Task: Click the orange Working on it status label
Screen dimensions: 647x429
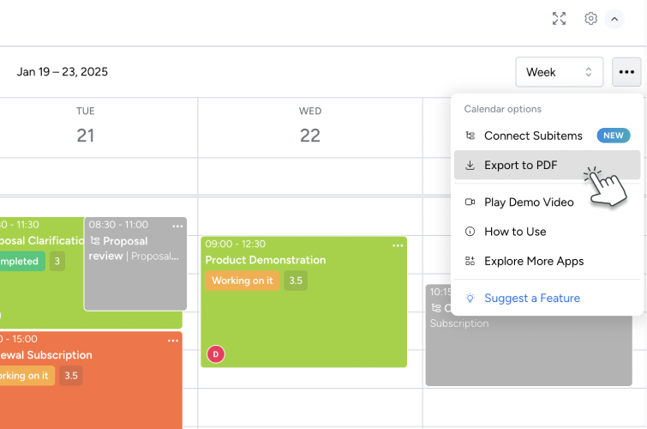Action: (243, 281)
